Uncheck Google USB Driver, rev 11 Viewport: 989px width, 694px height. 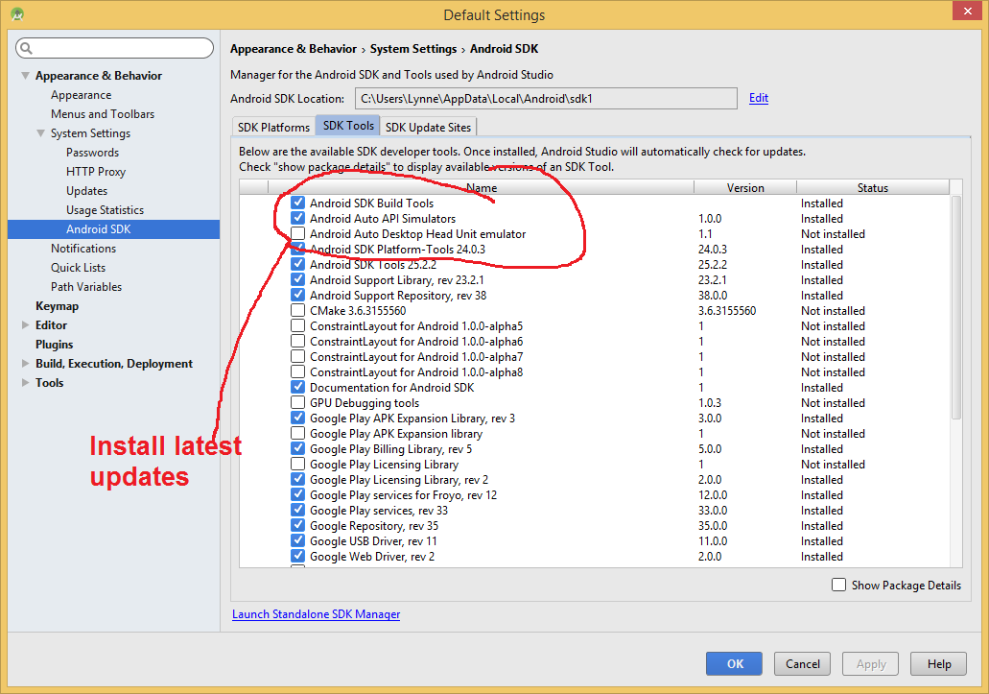(298, 541)
